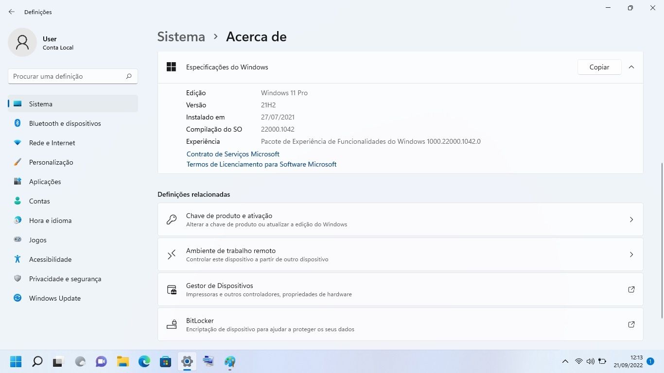Image resolution: width=664 pixels, height=373 pixels.
Task: Copy the Windows specifications
Action: pyautogui.click(x=599, y=67)
